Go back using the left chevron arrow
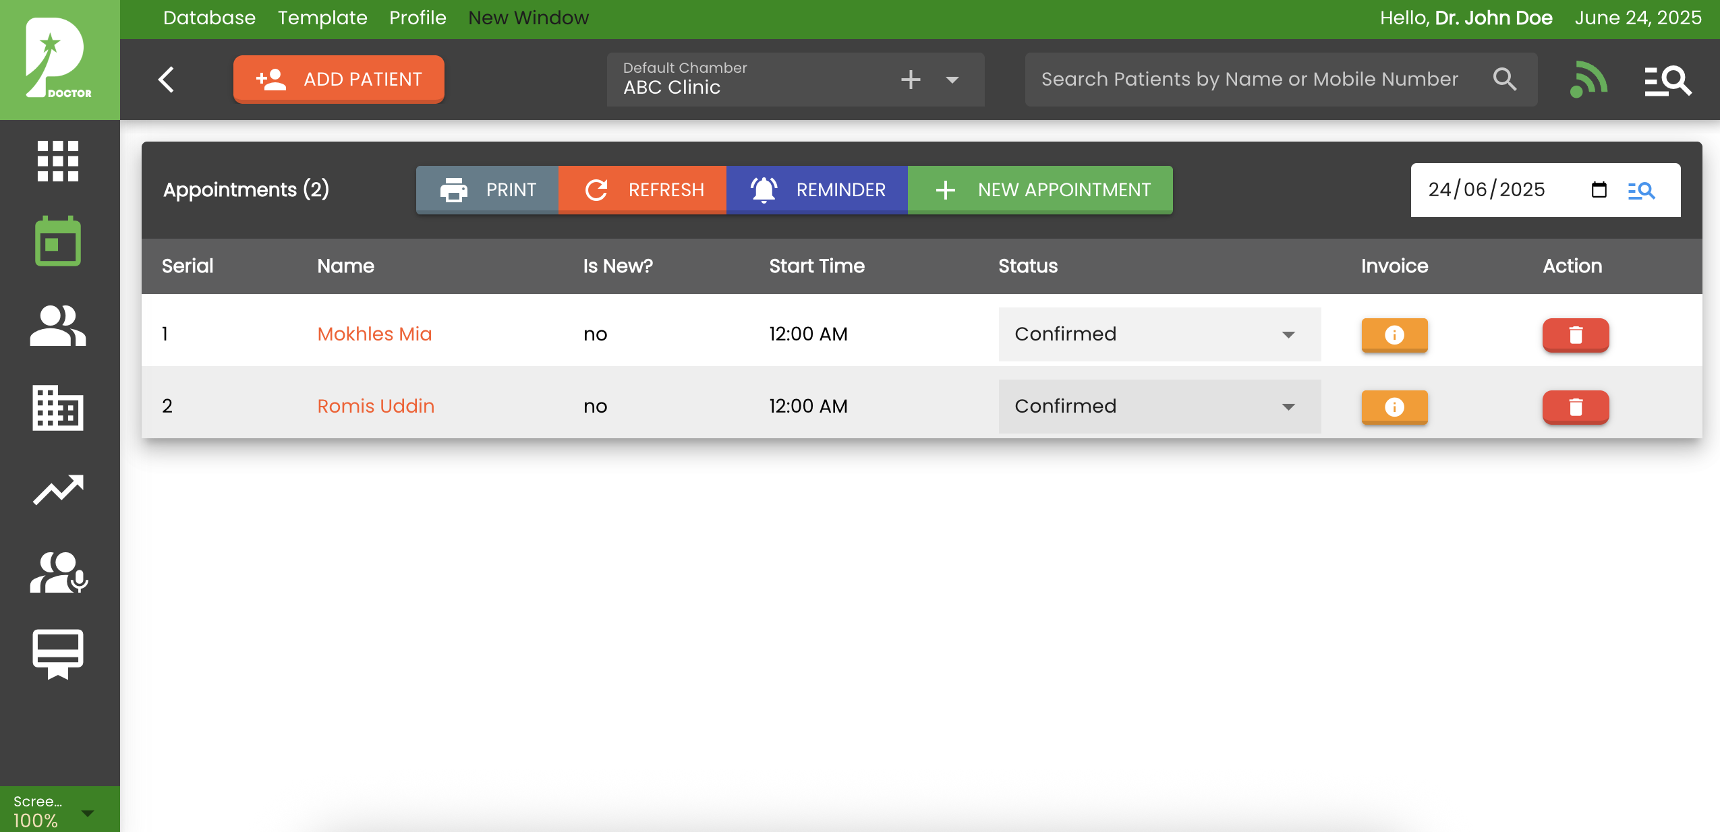The height and width of the screenshot is (832, 1720). point(167,80)
